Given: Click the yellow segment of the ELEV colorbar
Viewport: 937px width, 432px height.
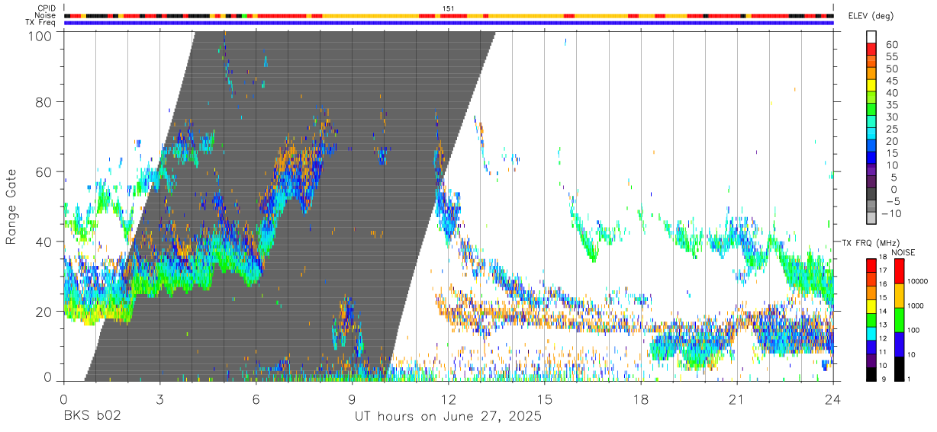Looking at the screenshot, I should 872,85.
